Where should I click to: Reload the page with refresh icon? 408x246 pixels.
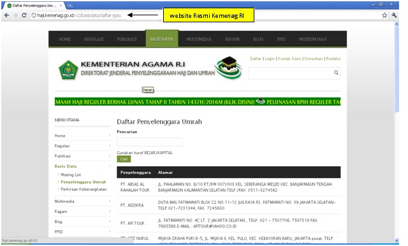click(24, 15)
